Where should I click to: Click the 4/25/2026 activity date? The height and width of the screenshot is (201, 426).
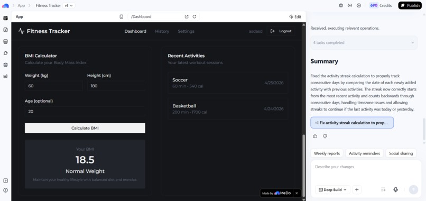click(x=274, y=83)
